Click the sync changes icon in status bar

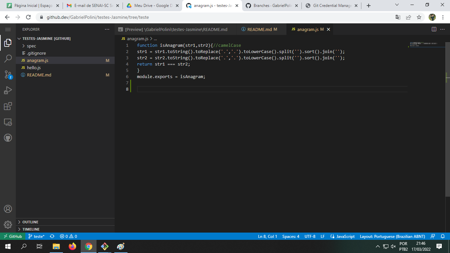pos(52,236)
